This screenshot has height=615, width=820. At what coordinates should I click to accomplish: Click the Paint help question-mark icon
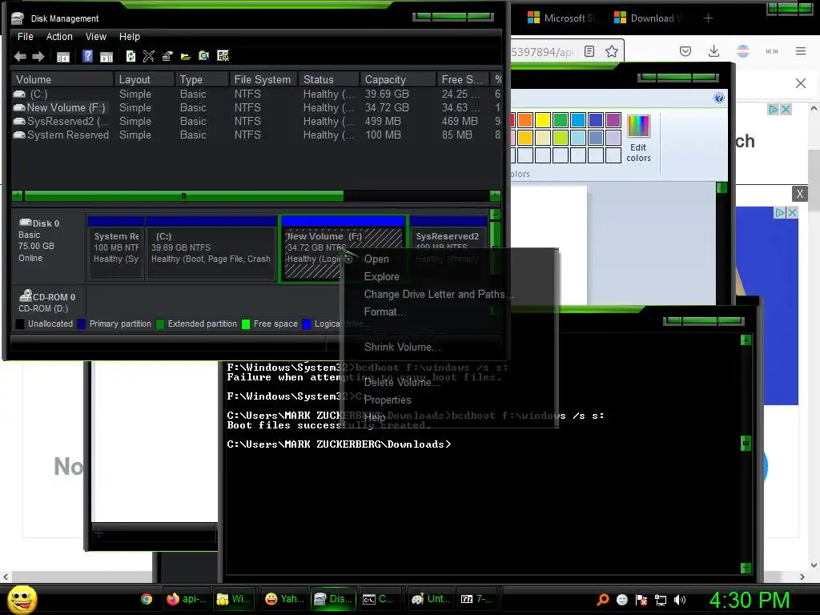pos(719,98)
